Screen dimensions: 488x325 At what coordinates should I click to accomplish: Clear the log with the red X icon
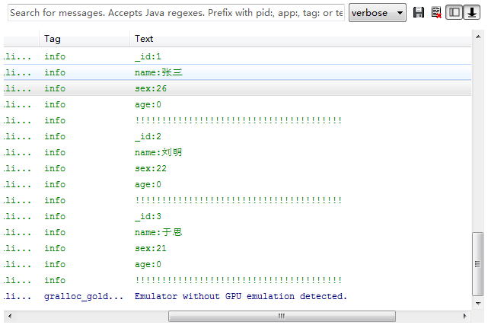(x=436, y=13)
